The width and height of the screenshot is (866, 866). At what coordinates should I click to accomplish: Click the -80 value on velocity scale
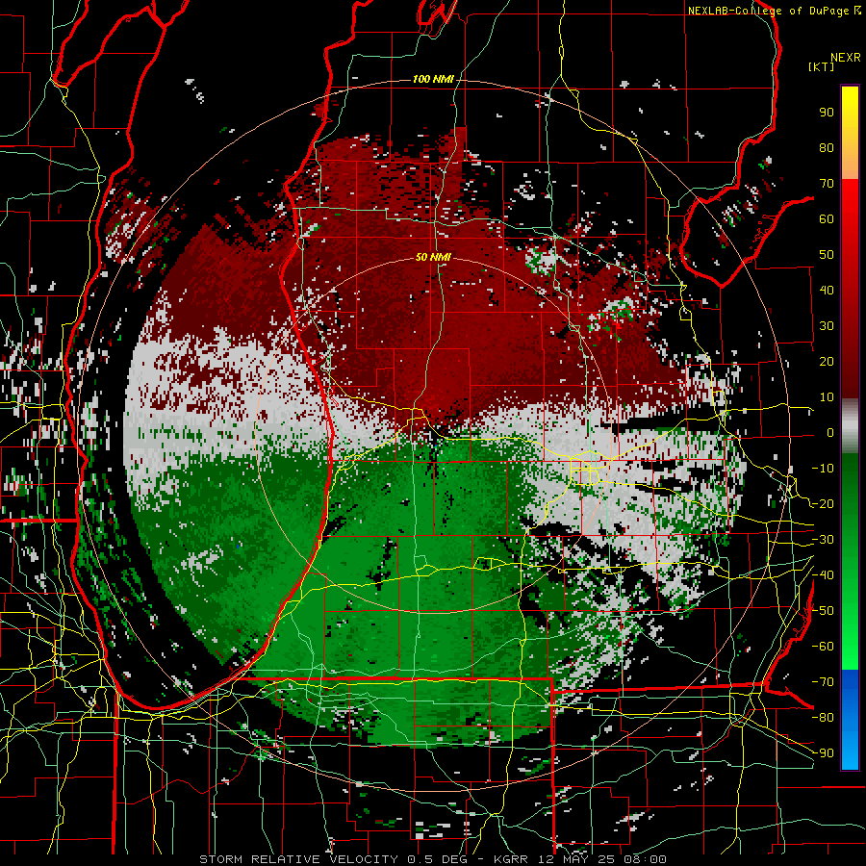coord(823,718)
